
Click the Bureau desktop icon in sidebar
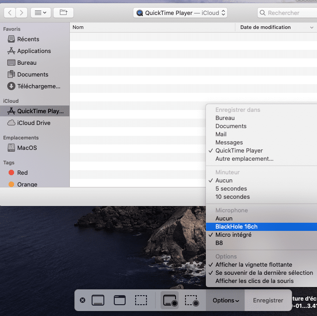[x=11, y=63]
